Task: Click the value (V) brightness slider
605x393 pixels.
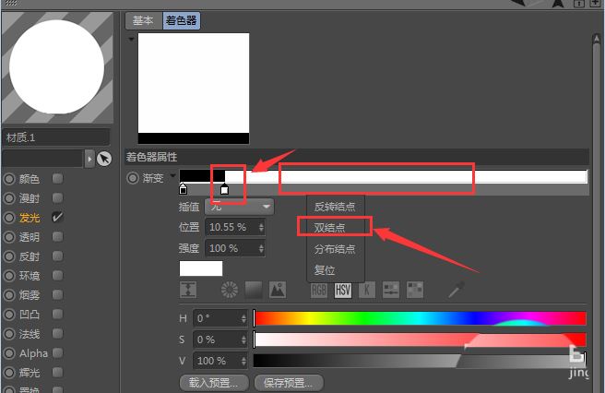Action: [421, 361]
